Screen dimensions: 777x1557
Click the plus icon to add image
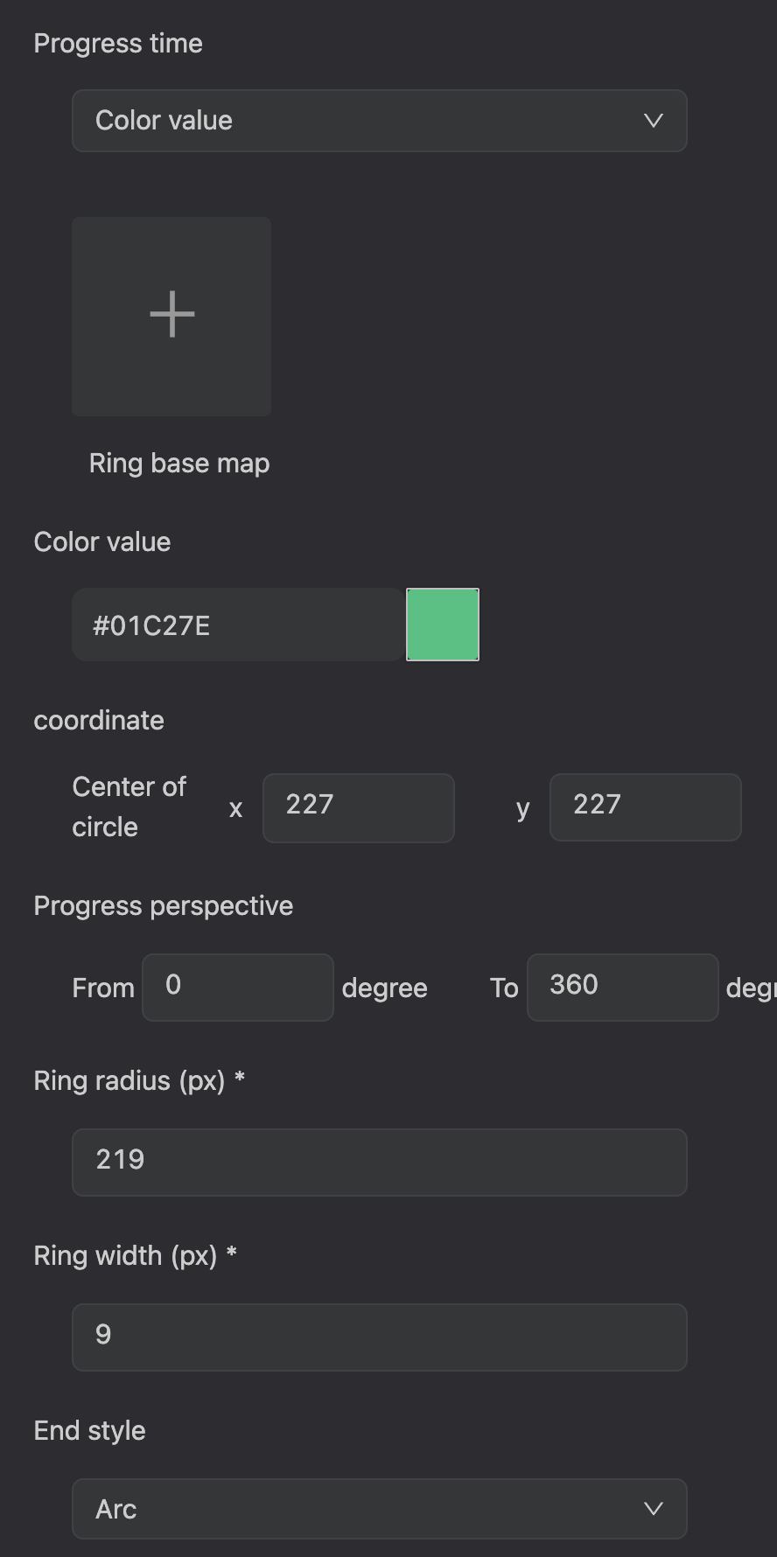tap(171, 315)
